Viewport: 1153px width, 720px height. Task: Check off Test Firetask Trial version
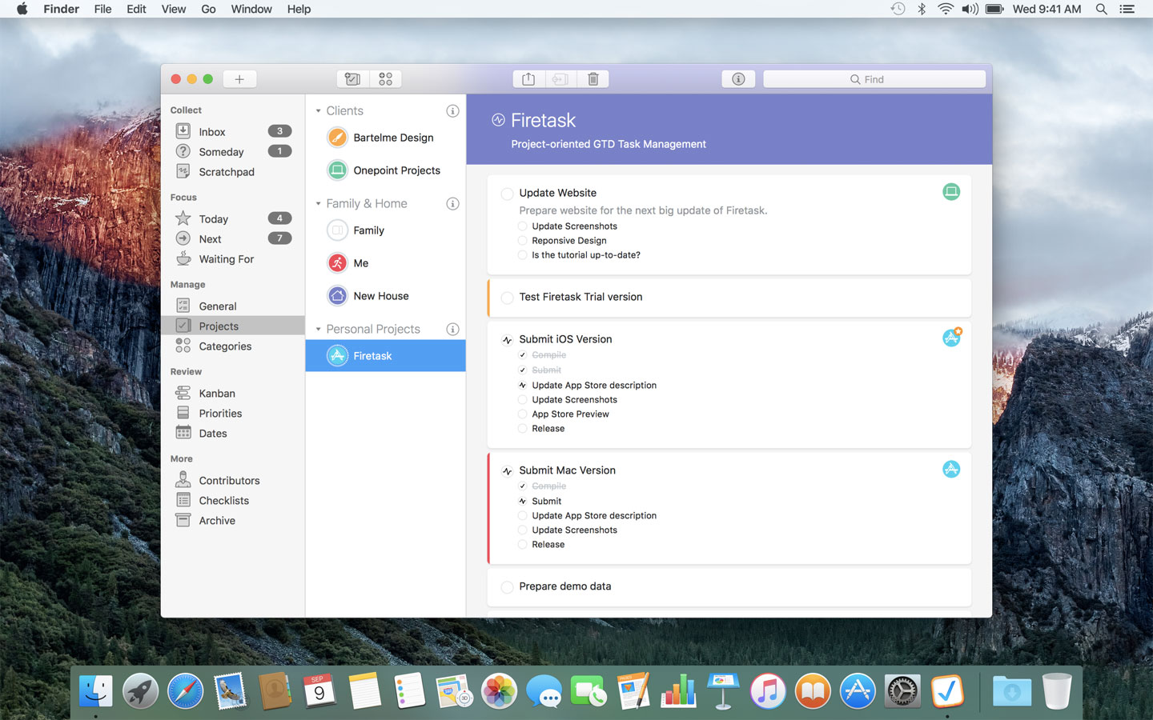[507, 298]
